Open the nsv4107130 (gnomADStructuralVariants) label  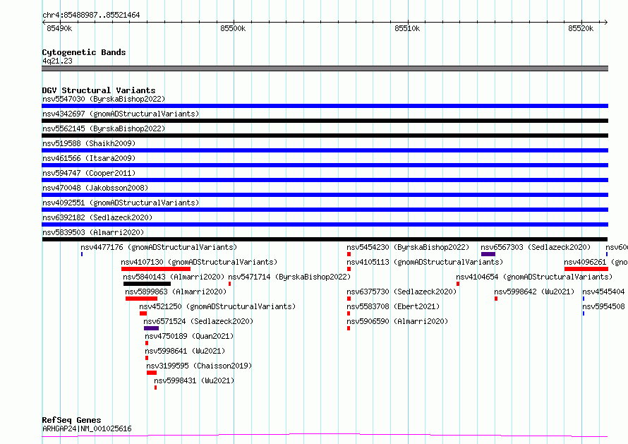(x=199, y=262)
